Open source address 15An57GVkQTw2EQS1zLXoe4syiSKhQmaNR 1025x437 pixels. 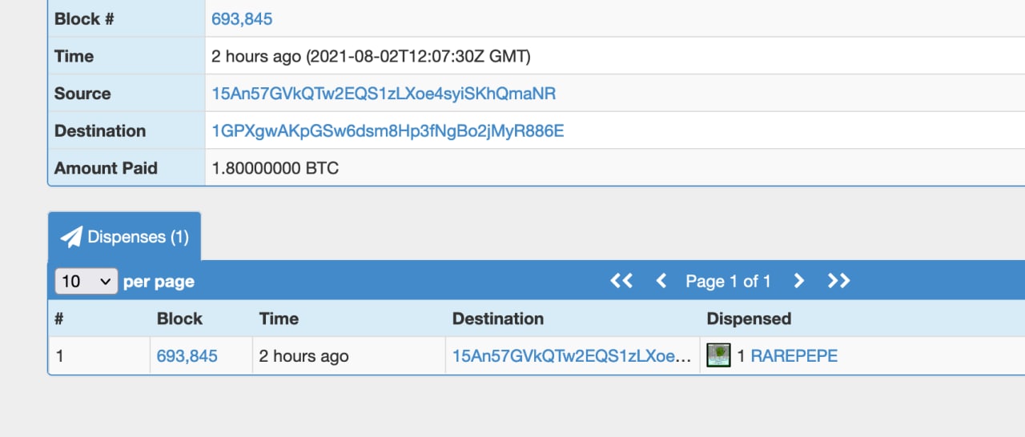[x=384, y=94]
